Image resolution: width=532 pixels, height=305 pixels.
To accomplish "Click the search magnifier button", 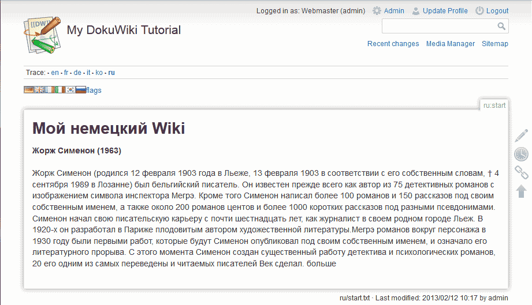I will pyautogui.click(x=501, y=26).
